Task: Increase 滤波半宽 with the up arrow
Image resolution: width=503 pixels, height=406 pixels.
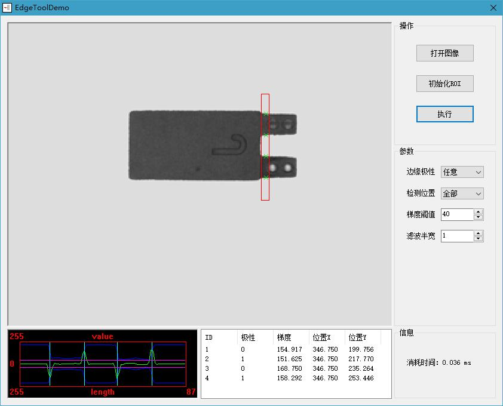Action: click(x=478, y=233)
